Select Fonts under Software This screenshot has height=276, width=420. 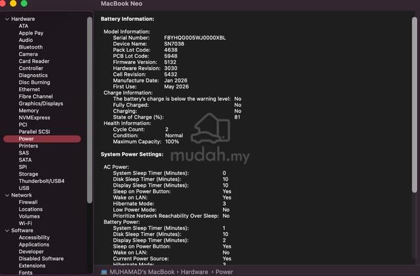click(26, 273)
